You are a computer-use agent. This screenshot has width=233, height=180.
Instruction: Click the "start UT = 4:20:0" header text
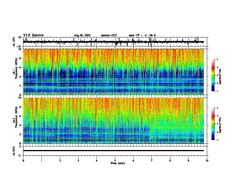coord(142,35)
